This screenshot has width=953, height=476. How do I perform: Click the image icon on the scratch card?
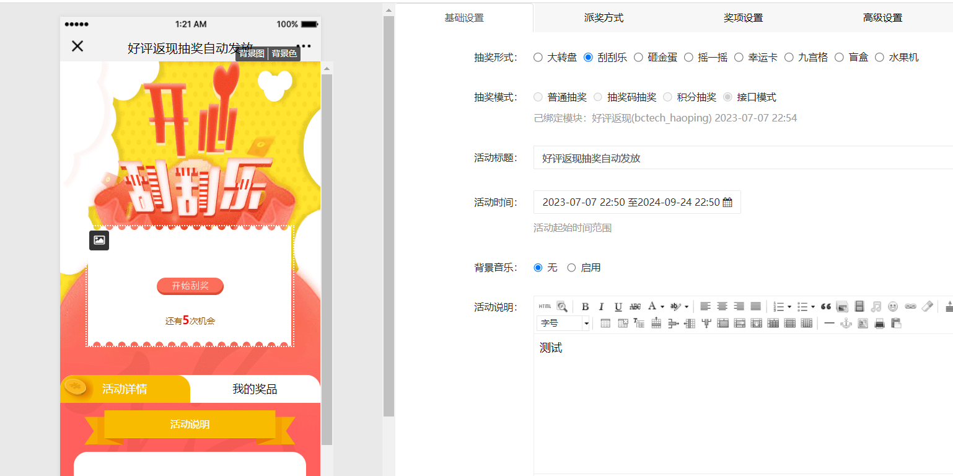pyautogui.click(x=99, y=240)
